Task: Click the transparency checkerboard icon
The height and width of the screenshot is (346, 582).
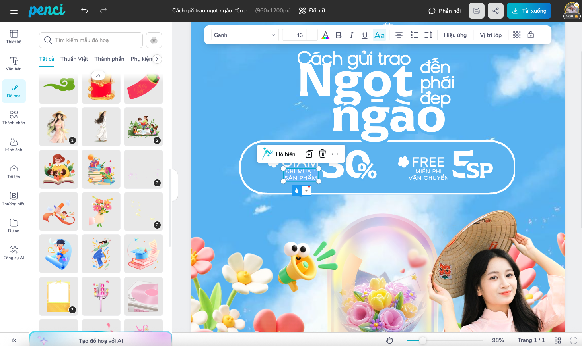Action: 516,35
